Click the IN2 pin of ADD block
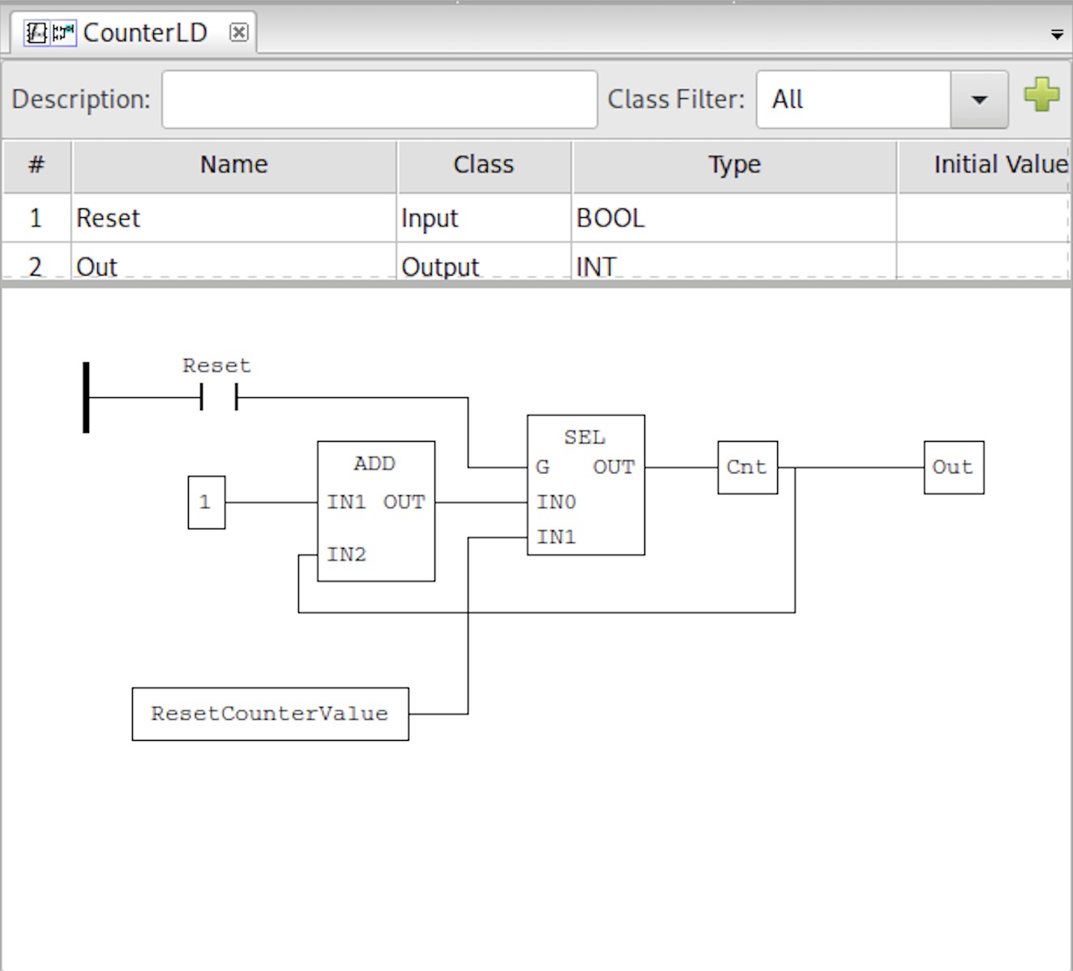 (x=346, y=554)
